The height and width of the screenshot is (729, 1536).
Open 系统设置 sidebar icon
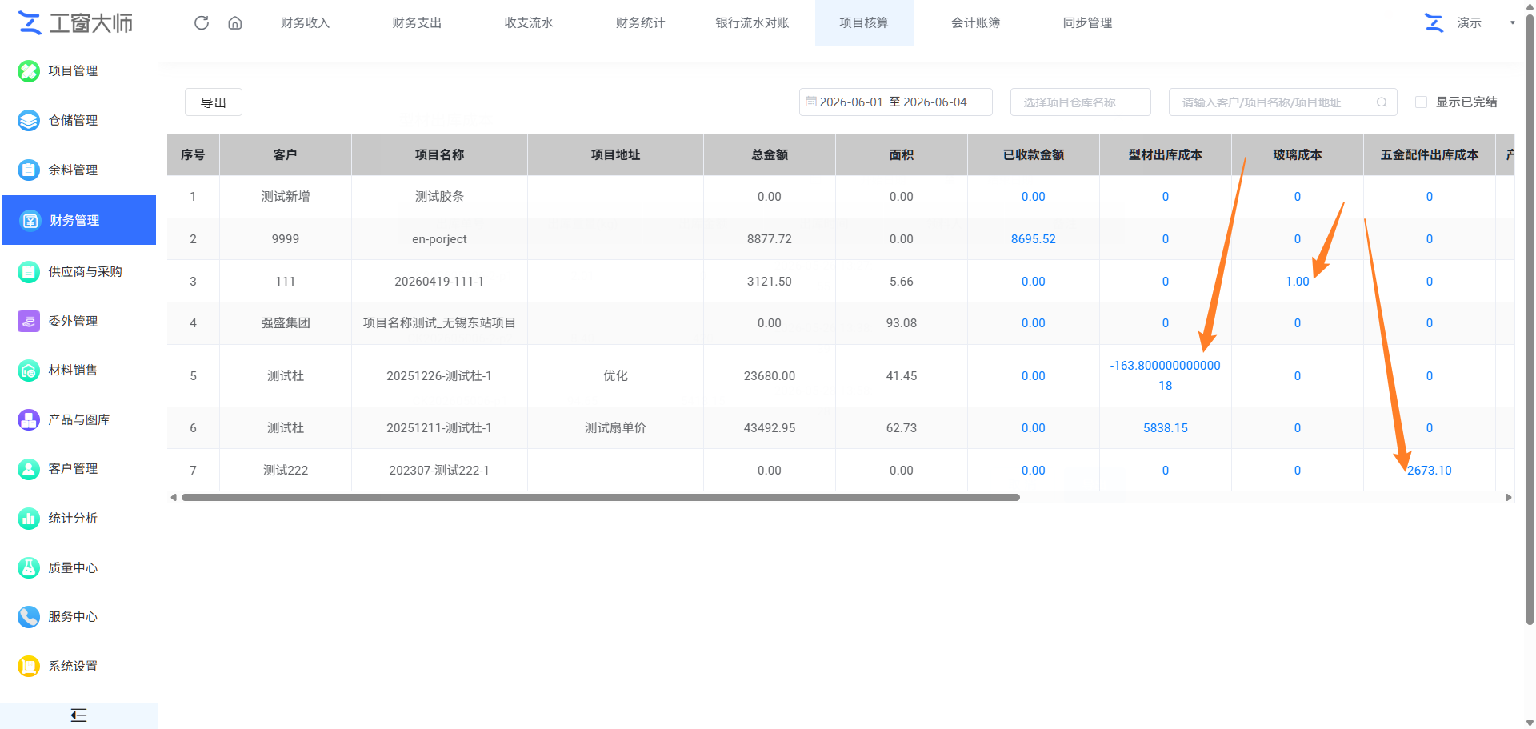click(29, 666)
